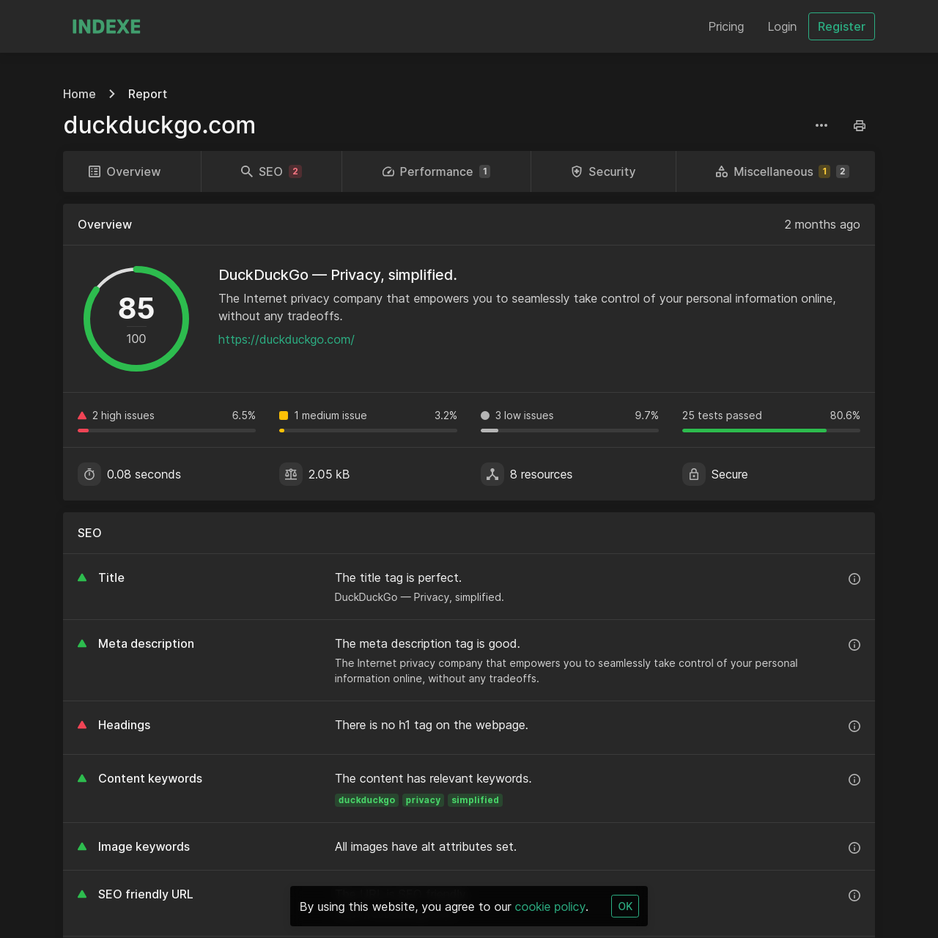Click the green triangle beside SEO friendly URL
938x938 pixels.
click(82, 894)
